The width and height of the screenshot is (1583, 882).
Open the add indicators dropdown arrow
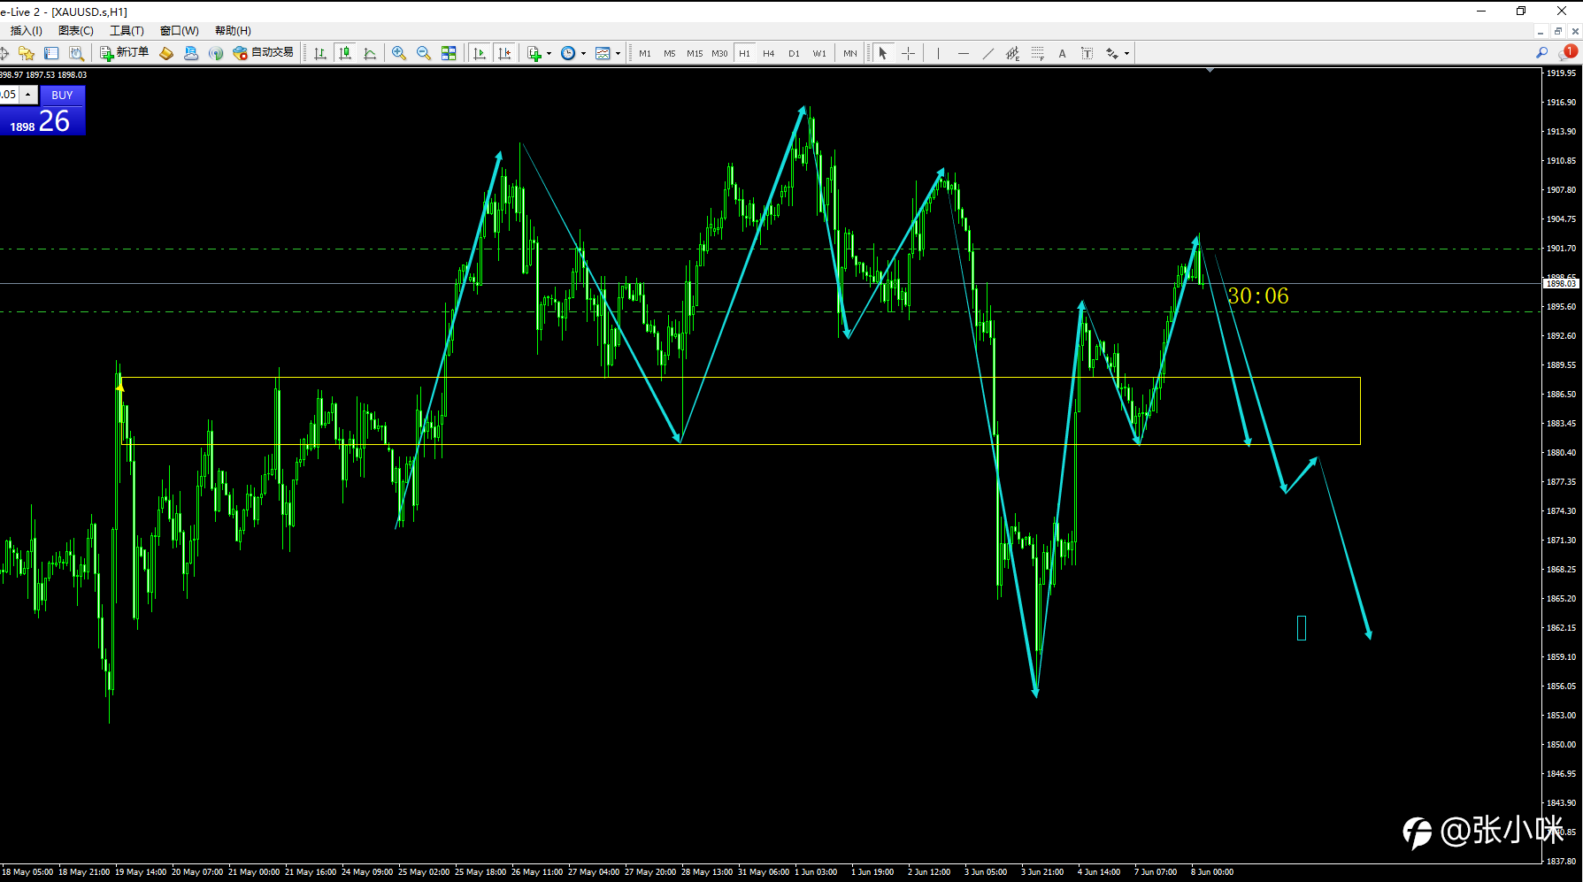click(x=549, y=54)
